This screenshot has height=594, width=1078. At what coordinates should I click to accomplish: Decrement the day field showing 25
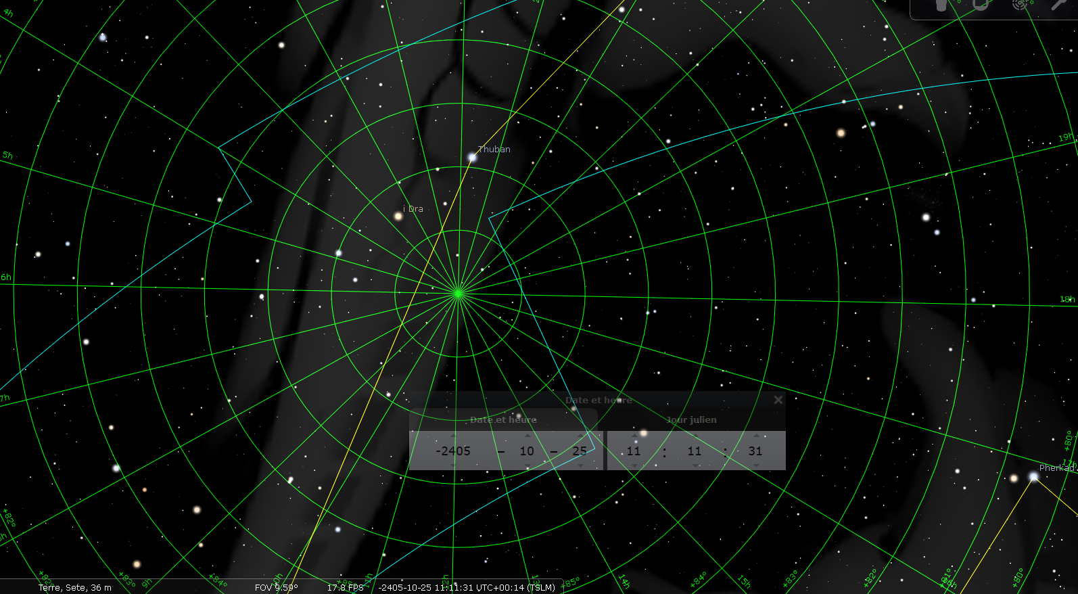click(580, 465)
